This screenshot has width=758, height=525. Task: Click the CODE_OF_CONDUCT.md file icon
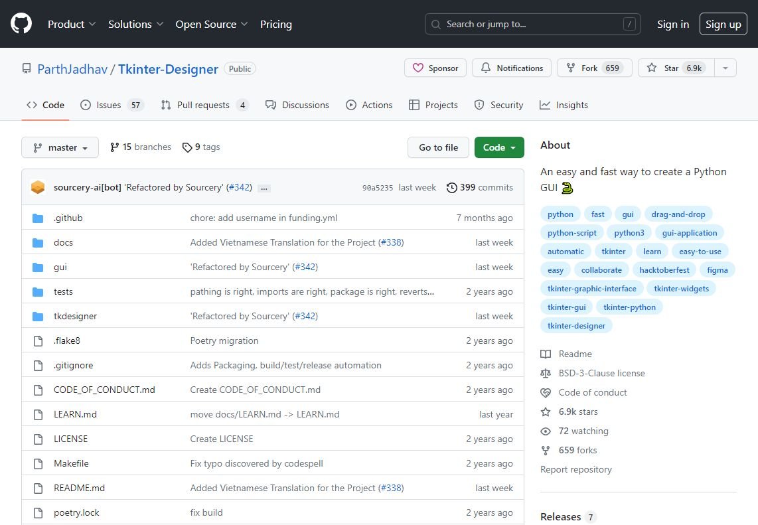tap(38, 390)
